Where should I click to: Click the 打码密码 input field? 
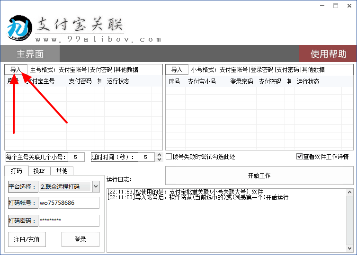pyautogui.click(x=69, y=220)
